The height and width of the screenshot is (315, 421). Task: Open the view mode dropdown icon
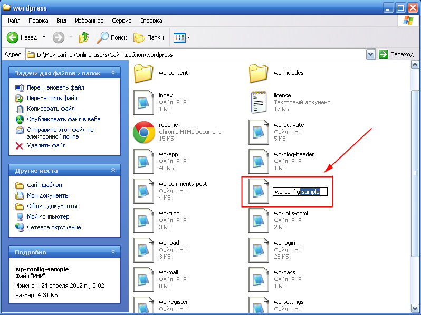point(182,37)
